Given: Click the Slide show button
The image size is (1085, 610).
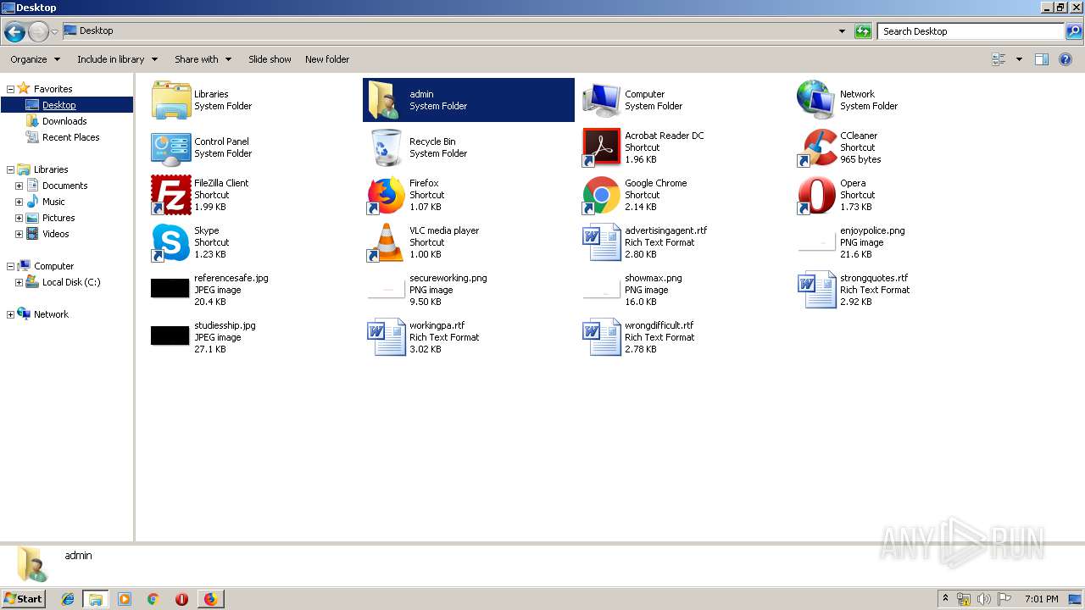Looking at the screenshot, I should coord(270,59).
